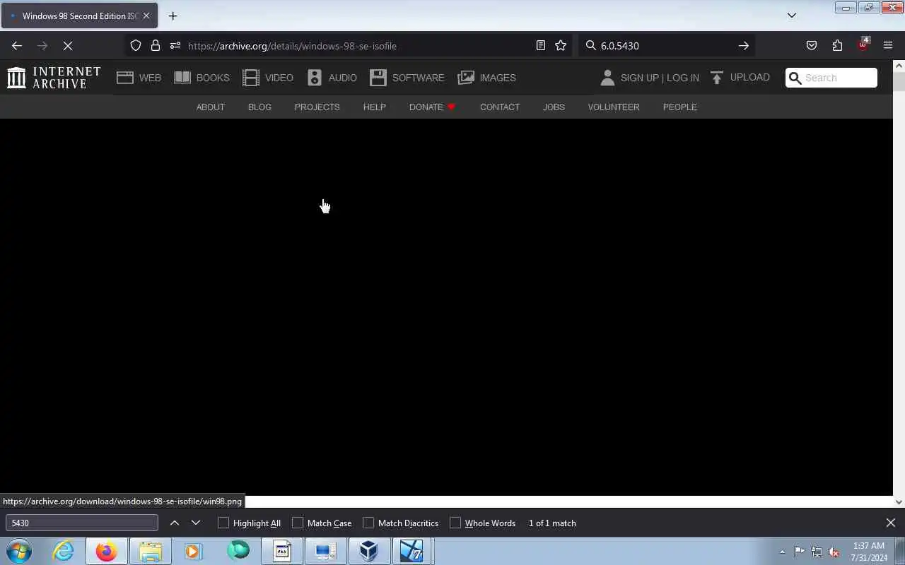The image size is (905, 565).
Task: Open the BLOG link
Action: (x=259, y=107)
